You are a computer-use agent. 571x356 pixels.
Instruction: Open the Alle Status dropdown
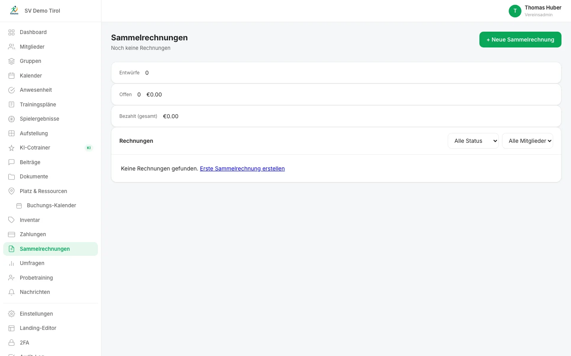tap(473, 141)
